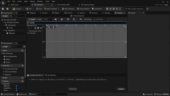Open the debug object selection dropdown
Screen dimensions: 170x96
(135, 9)
